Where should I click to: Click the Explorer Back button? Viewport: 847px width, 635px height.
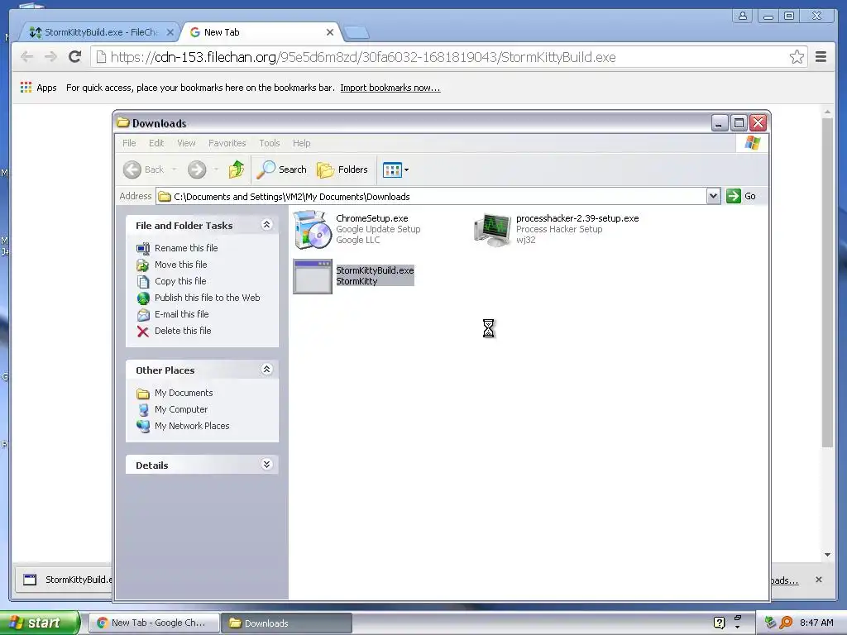pos(142,169)
